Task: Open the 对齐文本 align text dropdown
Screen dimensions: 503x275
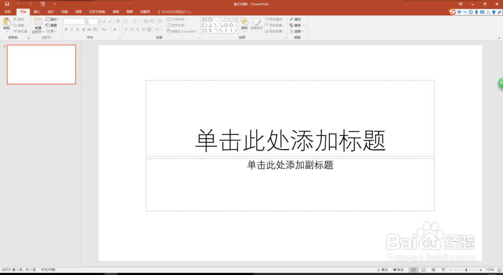Action: (x=177, y=25)
